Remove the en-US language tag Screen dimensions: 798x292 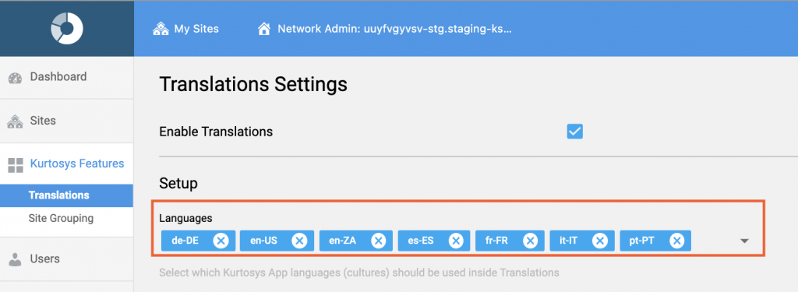click(x=299, y=241)
